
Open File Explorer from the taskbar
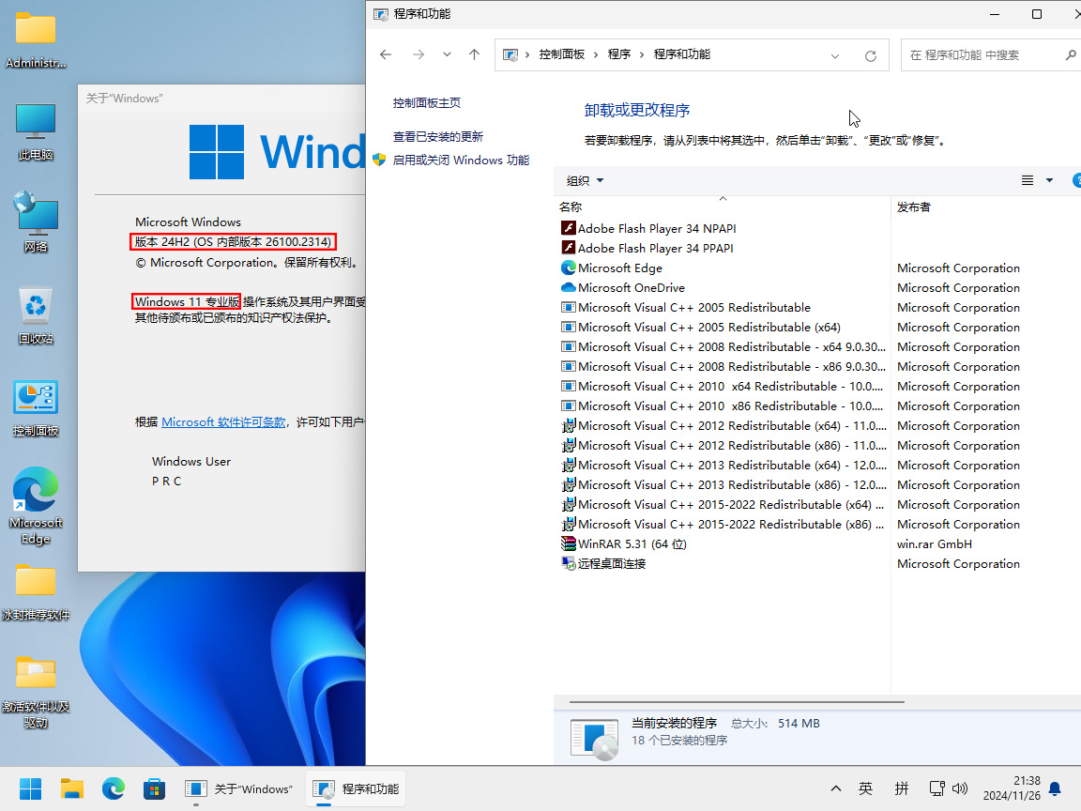[71, 788]
